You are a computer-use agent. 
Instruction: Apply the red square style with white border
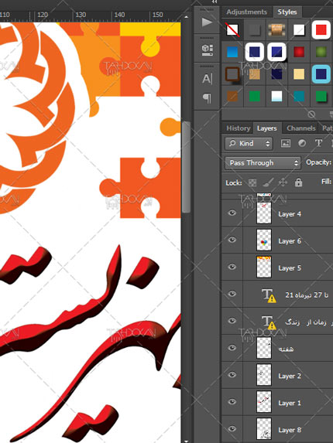[321, 29]
